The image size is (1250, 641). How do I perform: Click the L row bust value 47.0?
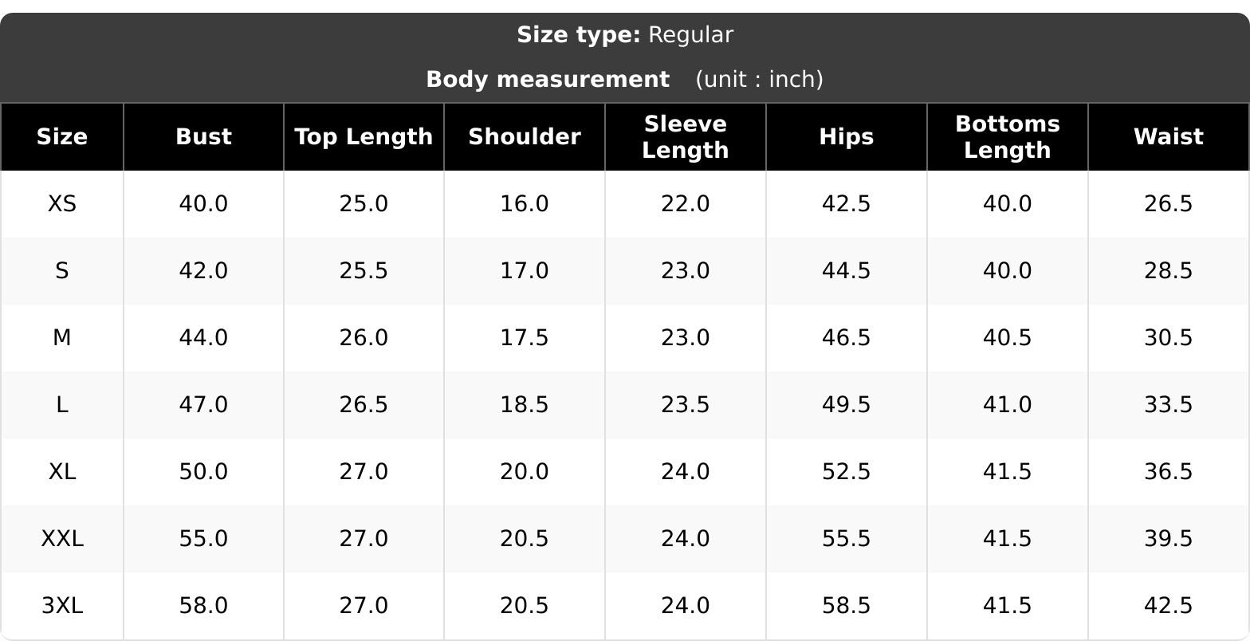pos(204,405)
